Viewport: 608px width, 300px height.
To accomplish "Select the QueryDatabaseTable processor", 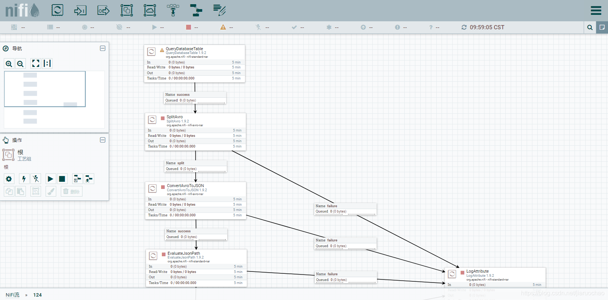I will pos(195,63).
